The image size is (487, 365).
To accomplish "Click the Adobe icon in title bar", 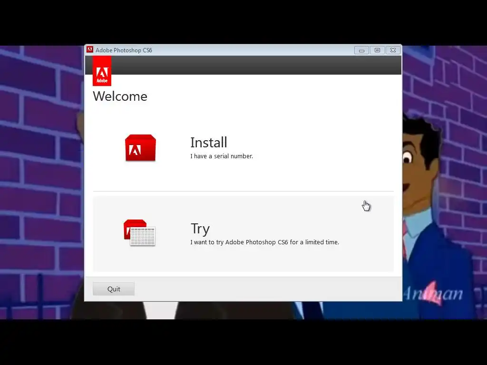I will [90, 49].
